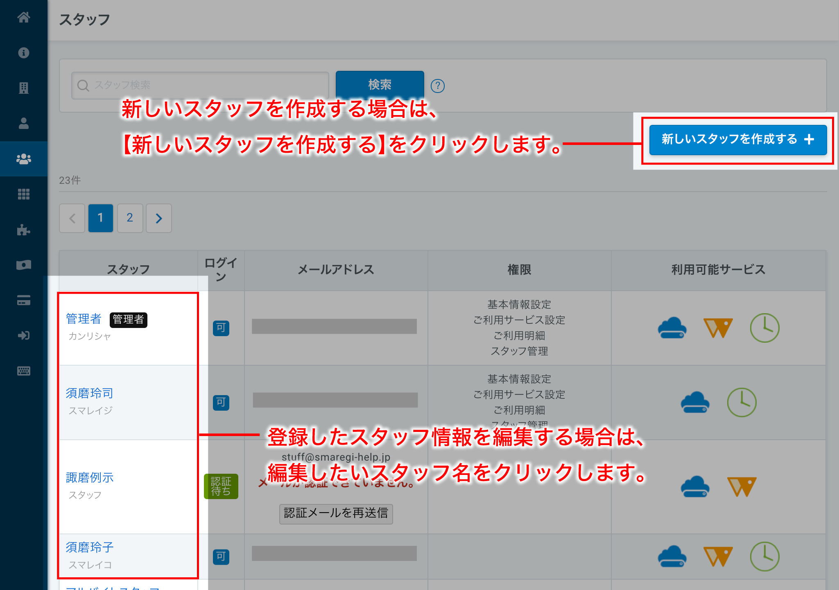Click the home icon in sidebar

pyautogui.click(x=24, y=17)
